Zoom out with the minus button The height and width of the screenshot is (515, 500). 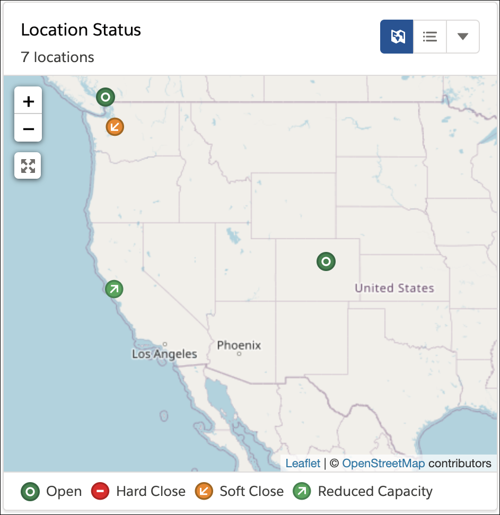[x=28, y=128]
